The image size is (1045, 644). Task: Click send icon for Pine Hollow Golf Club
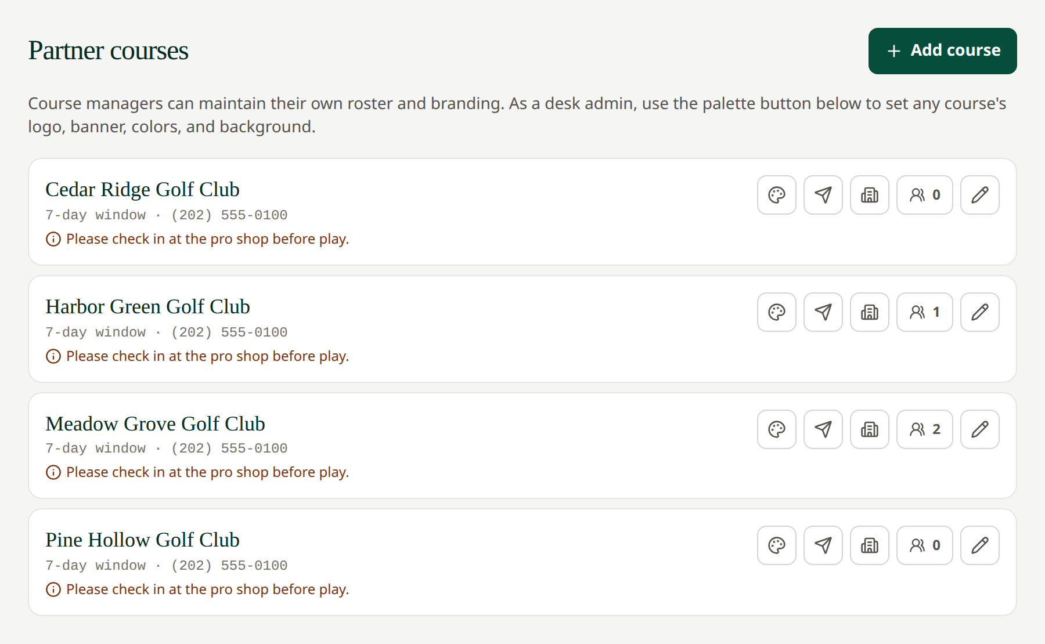click(823, 545)
